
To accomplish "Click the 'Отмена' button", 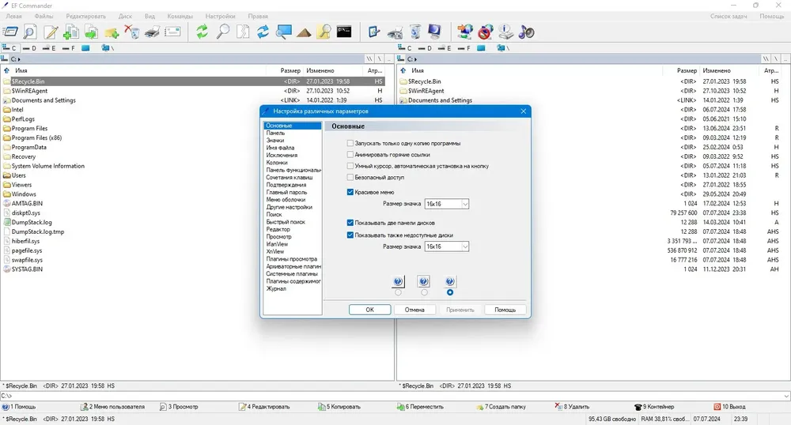I will click(414, 310).
